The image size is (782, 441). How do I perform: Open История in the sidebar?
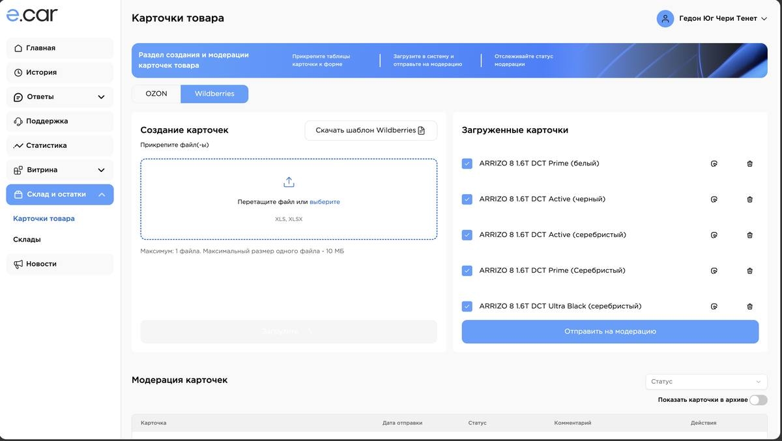tap(60, 72)
